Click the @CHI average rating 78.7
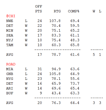This screenshot has width=106, height=110. click(x=56, y=55)
